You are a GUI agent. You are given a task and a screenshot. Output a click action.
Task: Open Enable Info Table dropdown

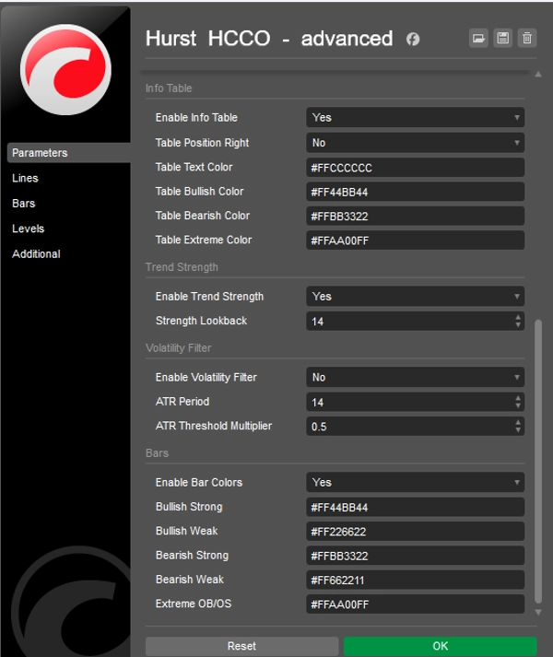(415, 118)
